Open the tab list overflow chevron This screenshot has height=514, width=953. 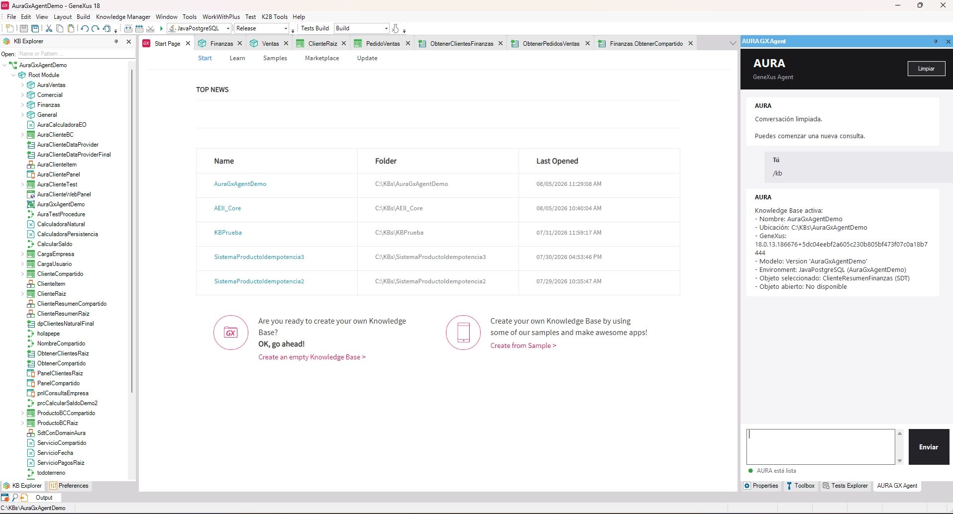point(733,43)
